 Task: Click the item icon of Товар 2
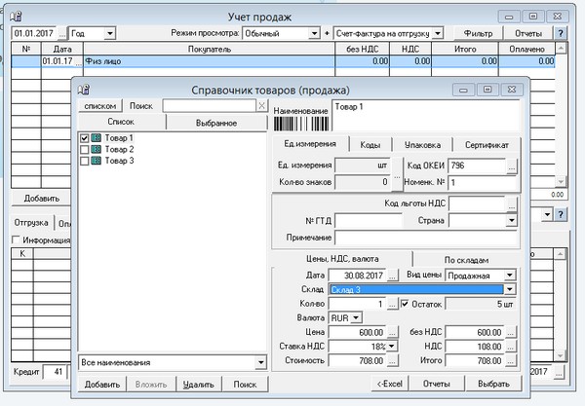(x=97, y=150)
